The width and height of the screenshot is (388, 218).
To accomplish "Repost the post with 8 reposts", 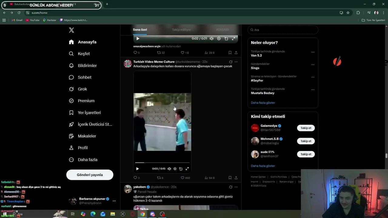I will coord(160,178).
